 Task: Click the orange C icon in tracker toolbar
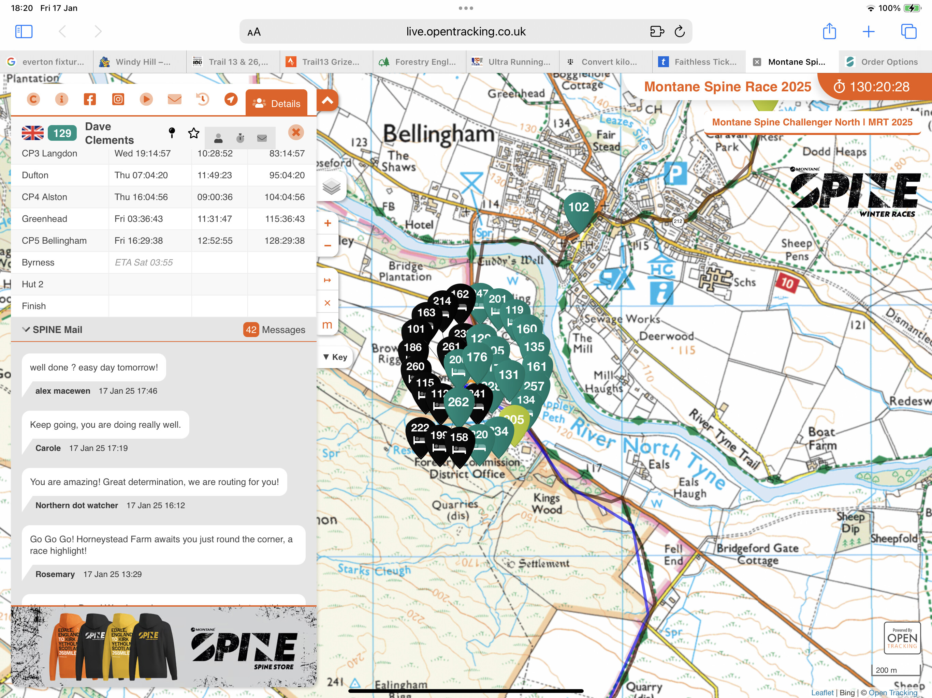tap(33, 99)
